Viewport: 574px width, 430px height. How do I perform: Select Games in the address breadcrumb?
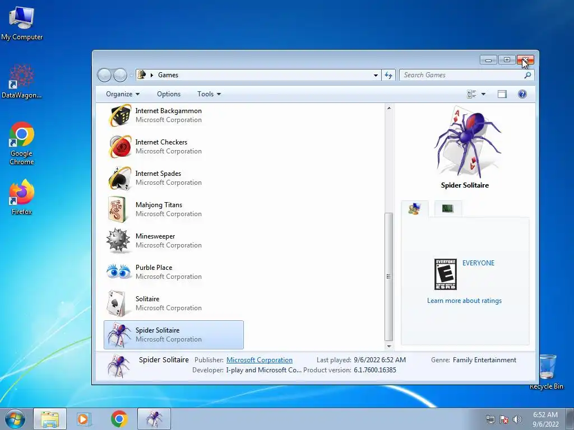168,75
